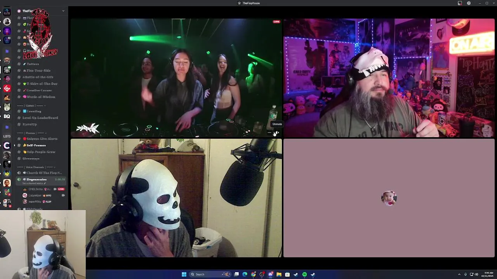
Task: Open Microsoft Store from the taskbar
Action: pyautogui.click(x=287, y=274)
